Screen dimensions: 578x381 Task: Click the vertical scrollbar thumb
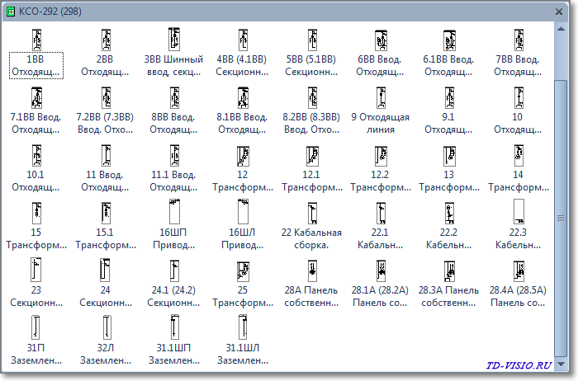[x=561, y=219]
